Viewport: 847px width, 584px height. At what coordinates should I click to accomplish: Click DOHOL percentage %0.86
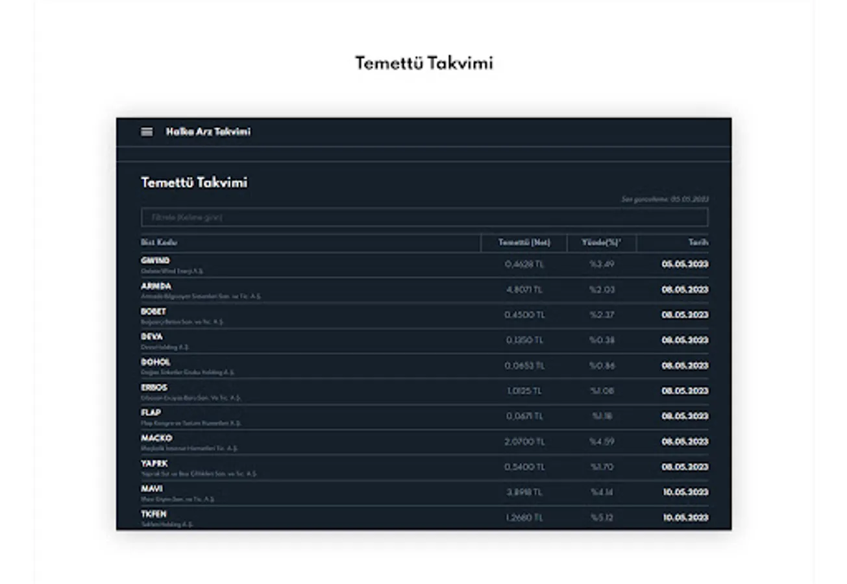pos(602,366)
